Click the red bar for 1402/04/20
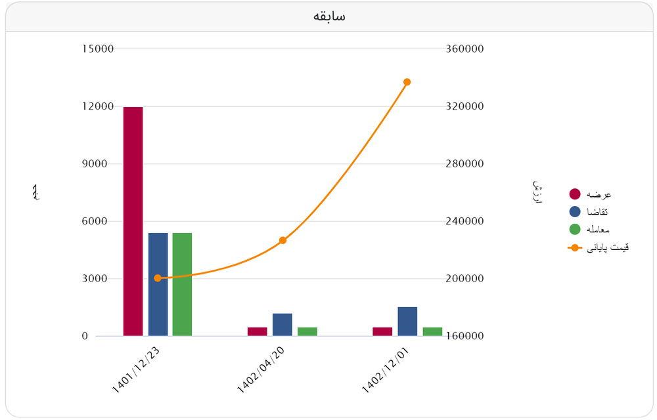 [x=258, y=331]
